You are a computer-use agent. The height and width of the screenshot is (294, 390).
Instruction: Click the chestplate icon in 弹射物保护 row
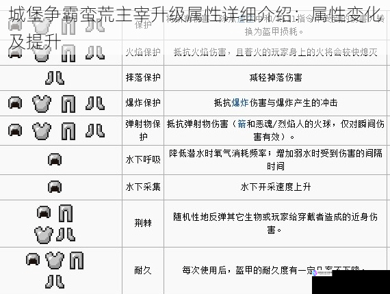42,131
